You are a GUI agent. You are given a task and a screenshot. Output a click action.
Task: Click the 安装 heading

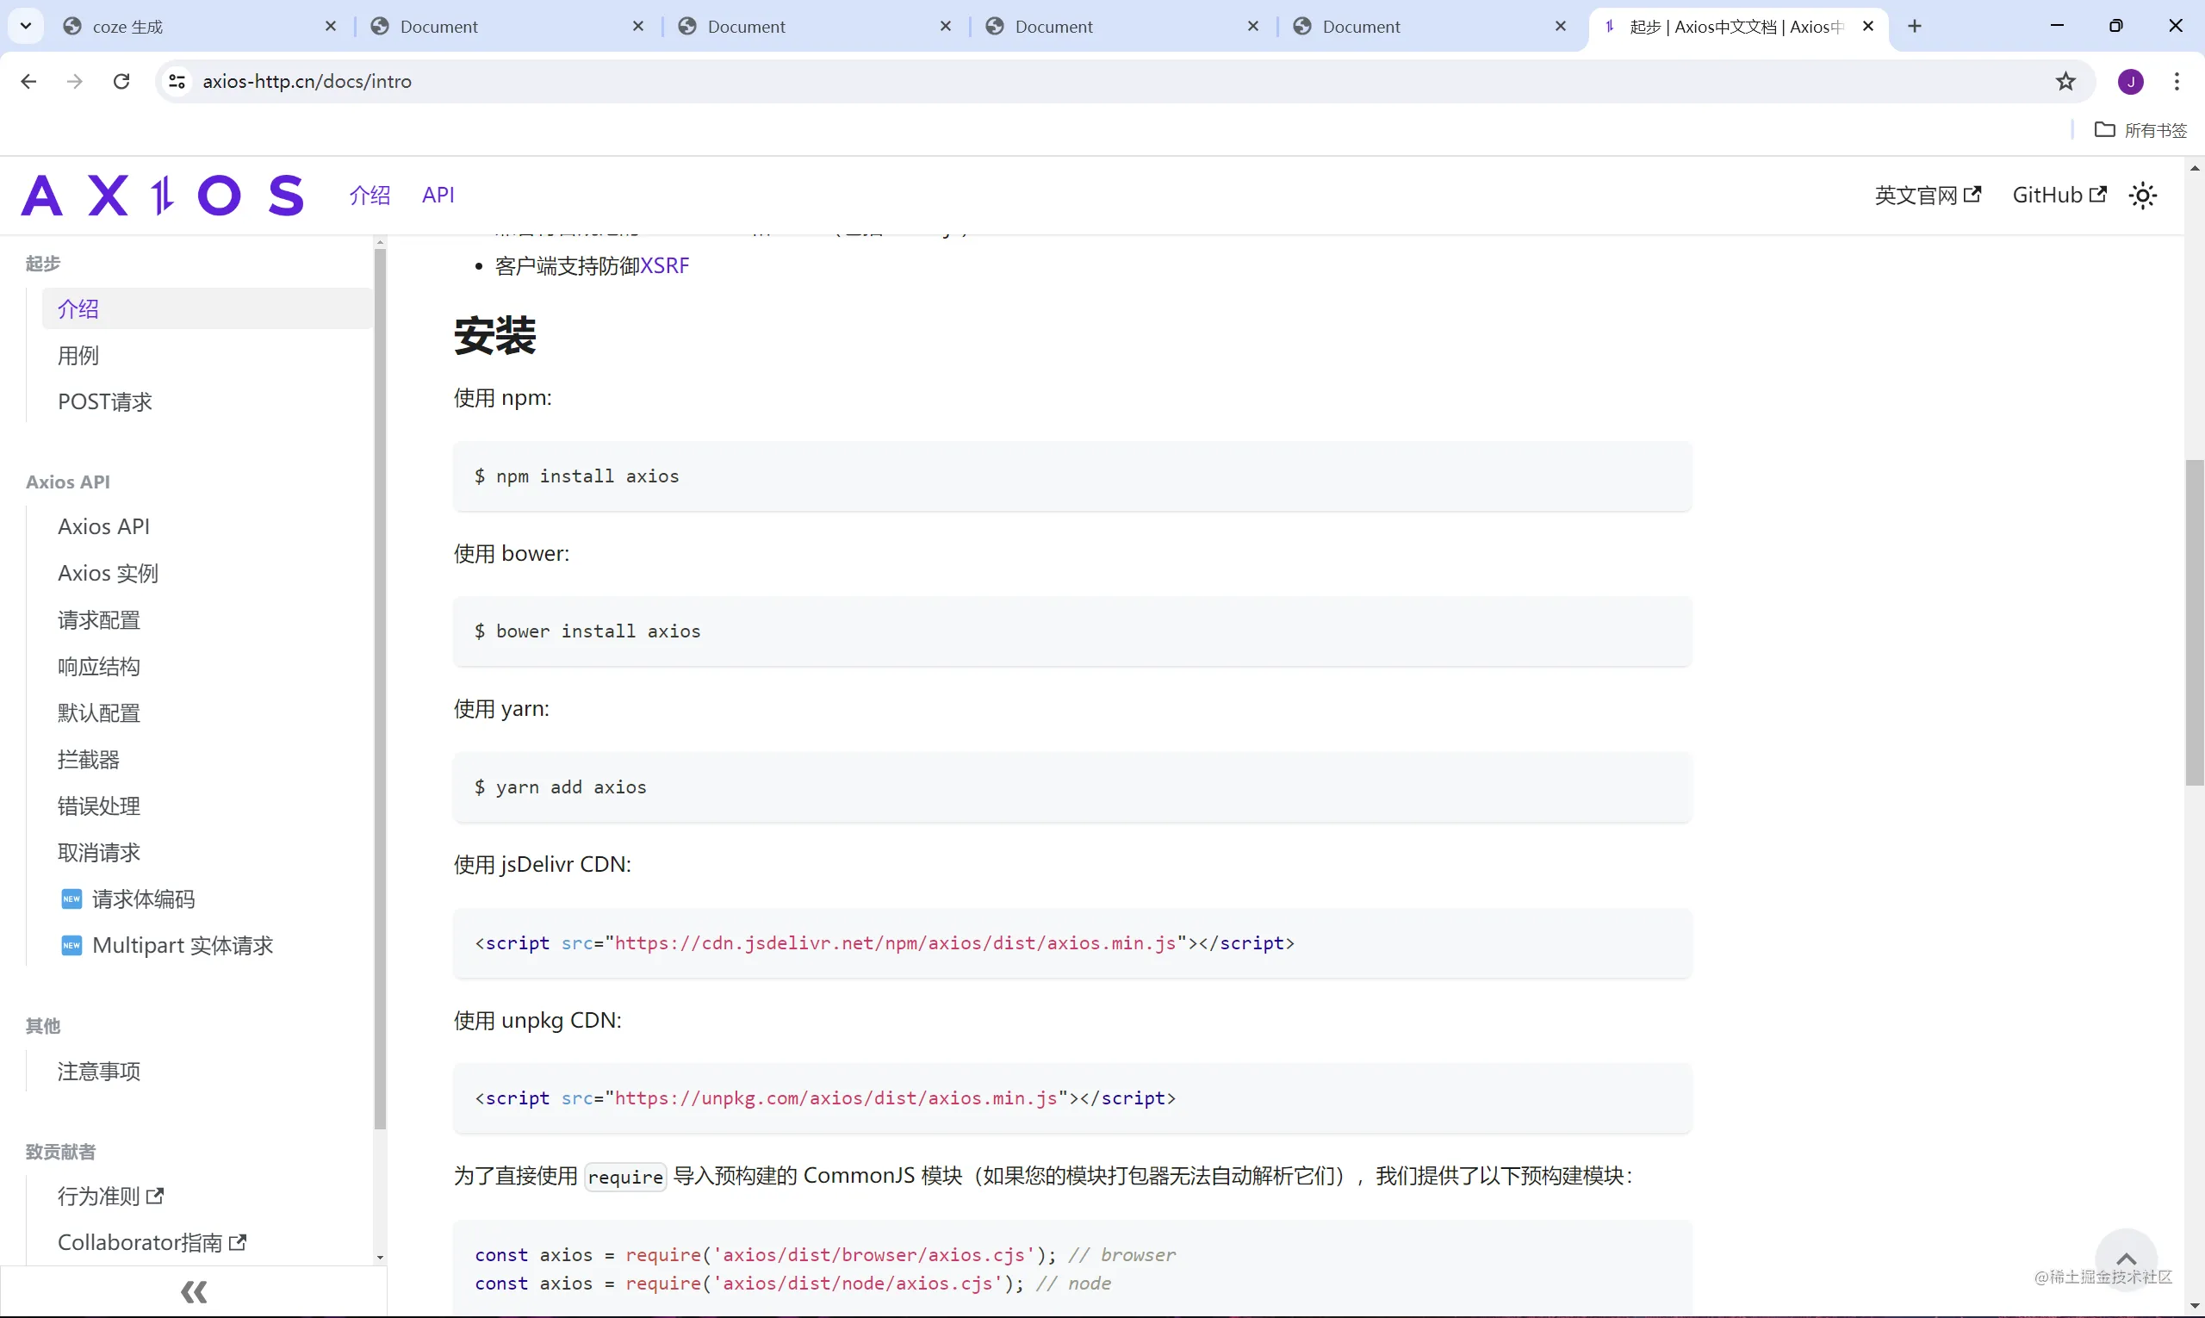pos(494,337)
